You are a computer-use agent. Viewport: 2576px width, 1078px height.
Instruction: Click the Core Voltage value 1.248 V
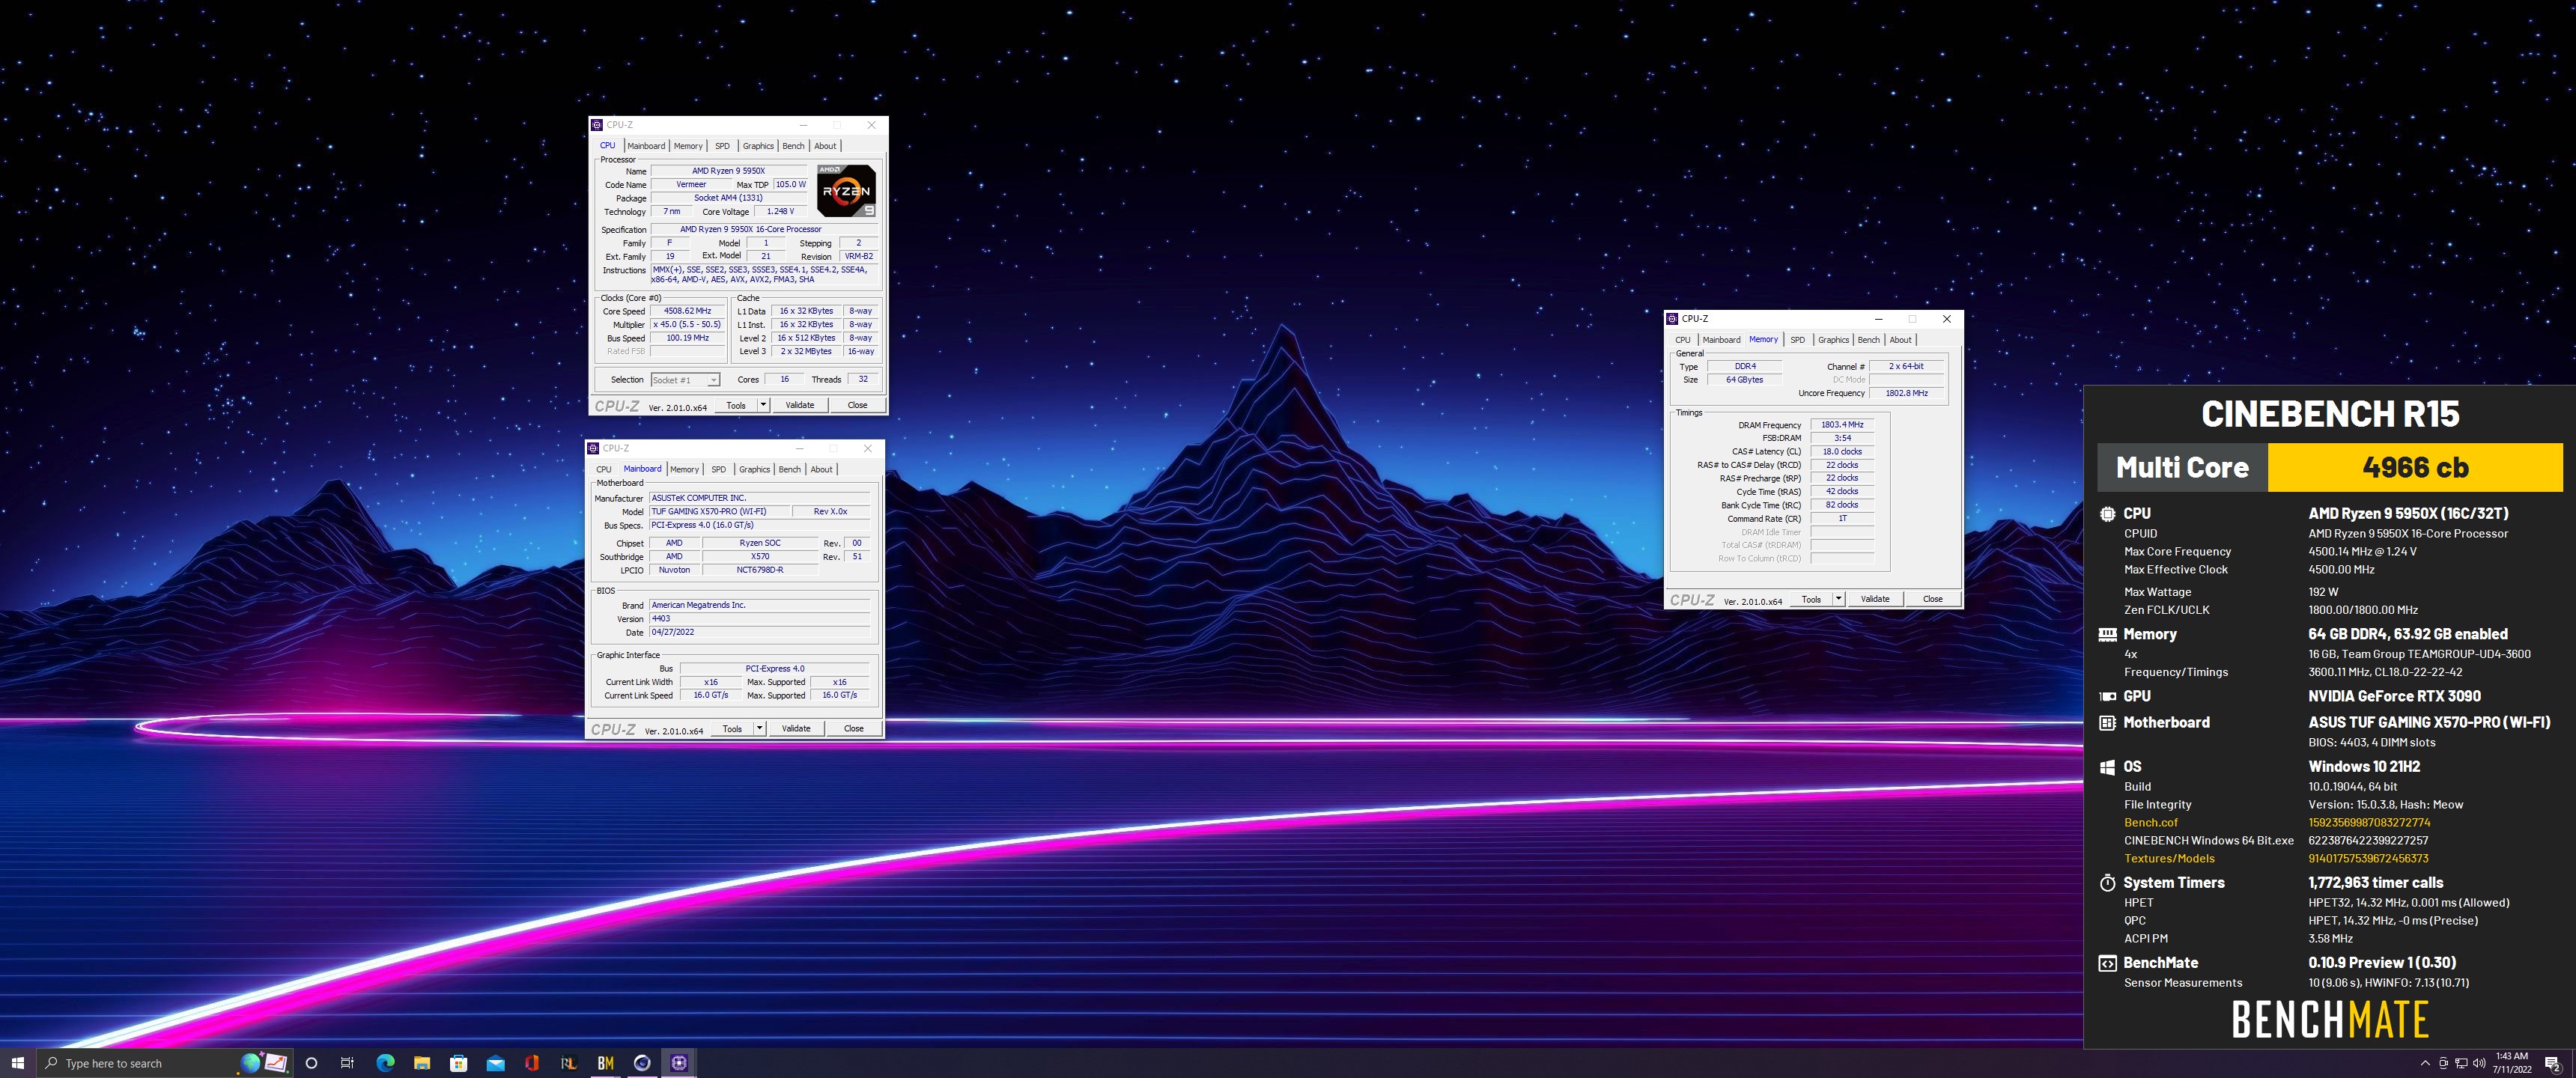pyautogui.click(x=780, y=212)
